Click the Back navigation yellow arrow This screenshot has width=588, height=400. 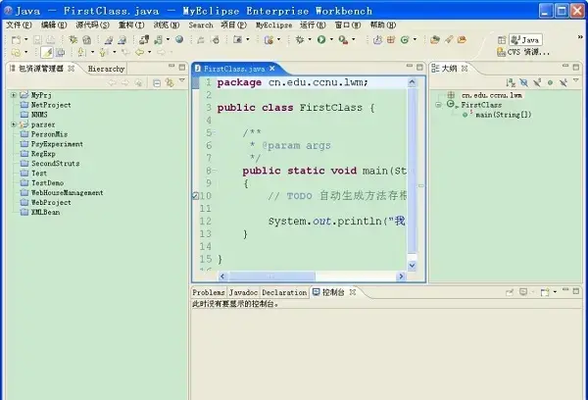tap(139, 52)
